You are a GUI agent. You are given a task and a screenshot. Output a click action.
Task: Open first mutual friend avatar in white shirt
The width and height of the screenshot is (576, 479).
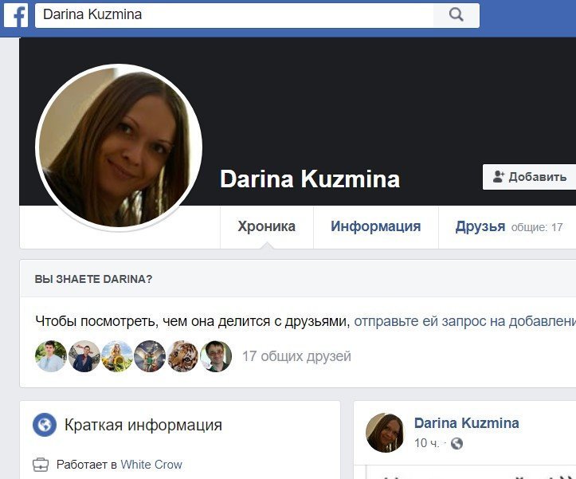[x=51, y=356]
